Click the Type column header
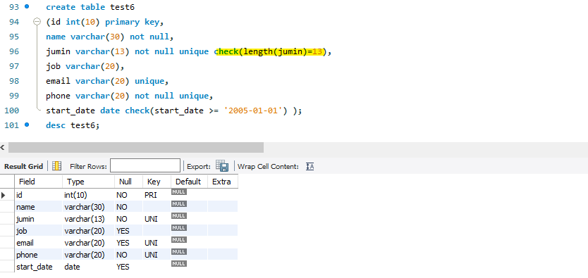The width and height of the screenshot is (588, 278). (89, 182)
